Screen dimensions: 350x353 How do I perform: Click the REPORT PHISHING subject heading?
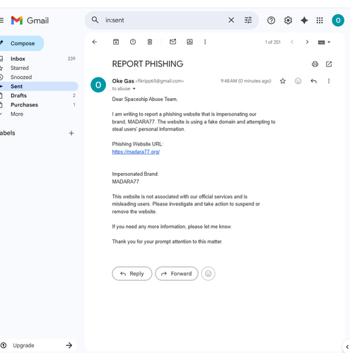pos(148,64)
